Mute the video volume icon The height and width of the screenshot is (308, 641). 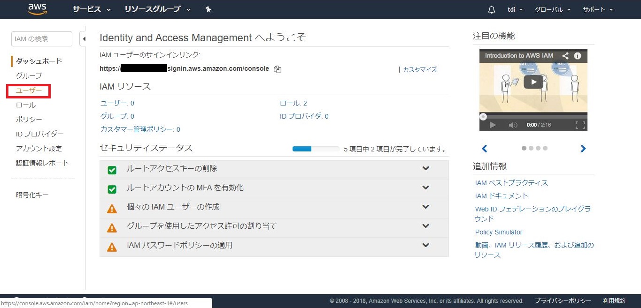pos(513,125)
